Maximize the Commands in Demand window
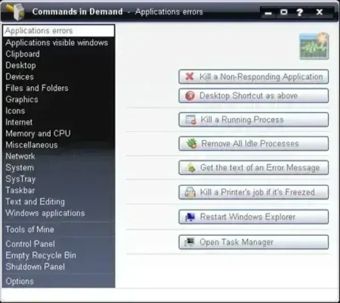Screen dimensions: 340x303 click(284, 12)
